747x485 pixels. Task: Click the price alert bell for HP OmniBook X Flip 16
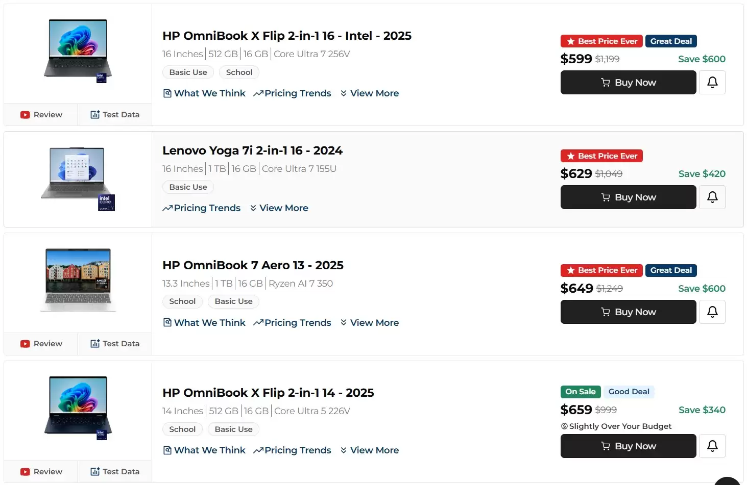pyautogui.click(x=712, y=82)
